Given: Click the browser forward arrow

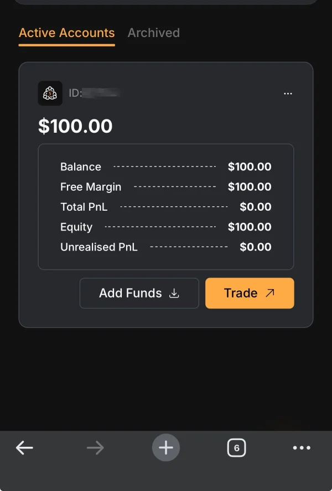Looking at the screenshot, I should click(x=95, y=448).
